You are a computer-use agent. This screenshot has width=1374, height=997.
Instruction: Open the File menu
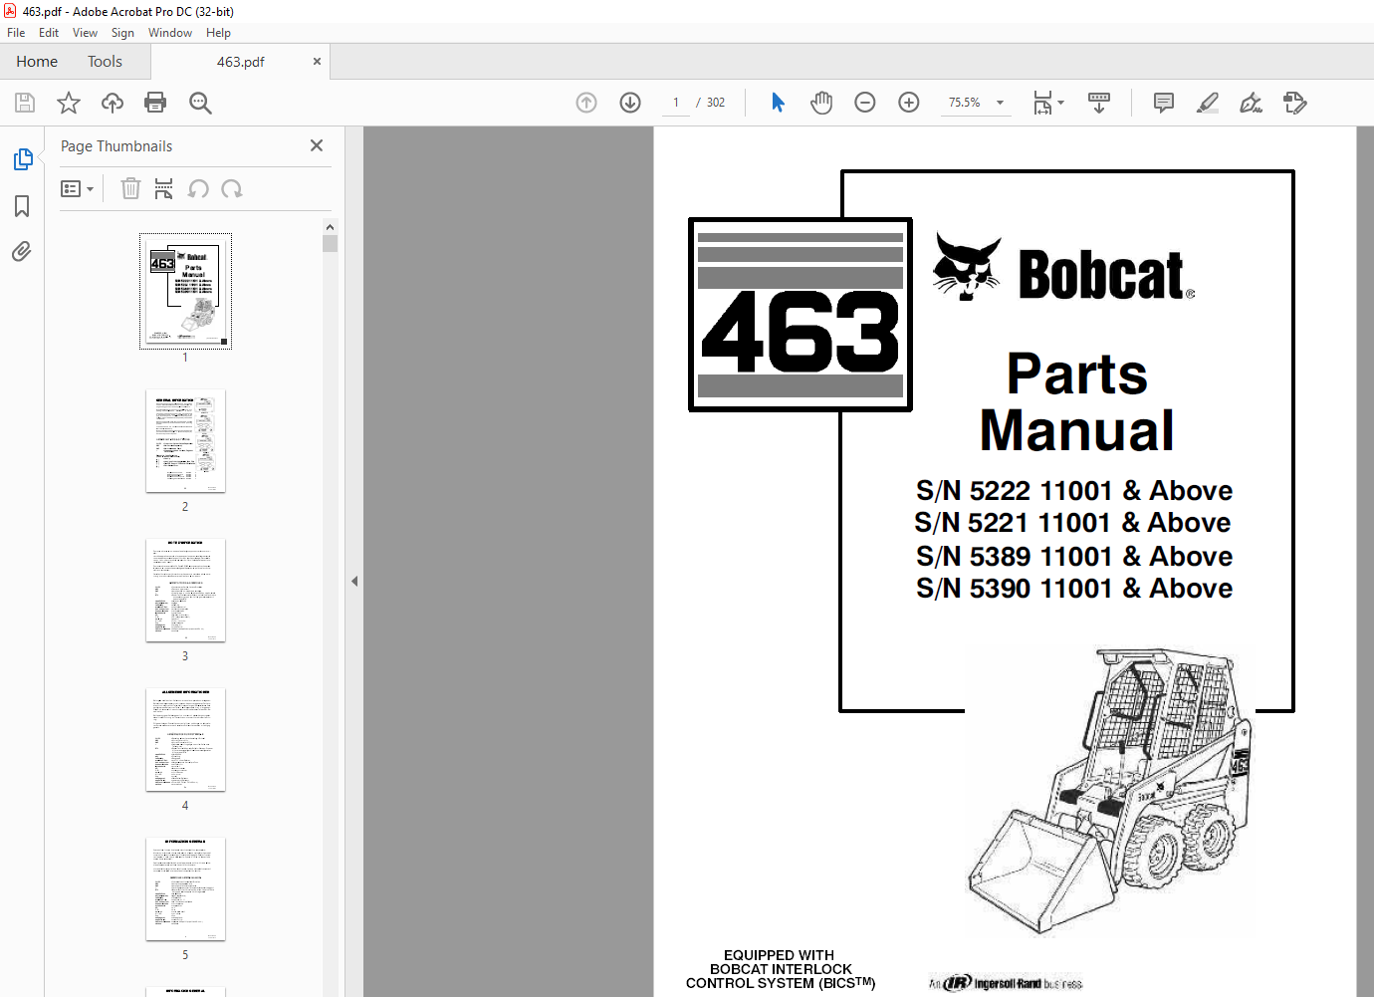pyautogui.click(x=16, y=33)
